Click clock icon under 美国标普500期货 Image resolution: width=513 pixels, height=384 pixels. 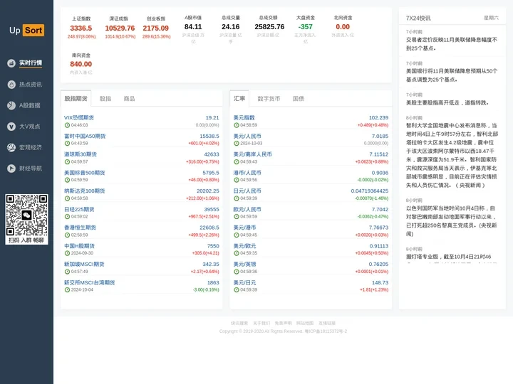point(67,180)
